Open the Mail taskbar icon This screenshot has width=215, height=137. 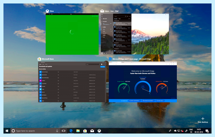tap(92, 131)
